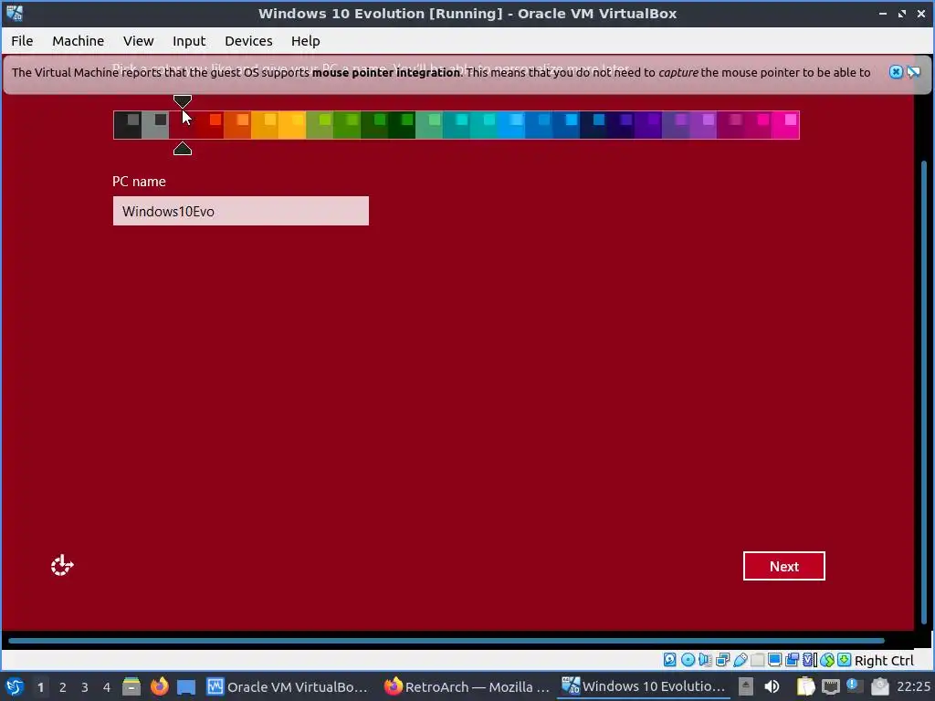
Task: Click the Right Ctrl host key label
Action: [x=884, y=661]
